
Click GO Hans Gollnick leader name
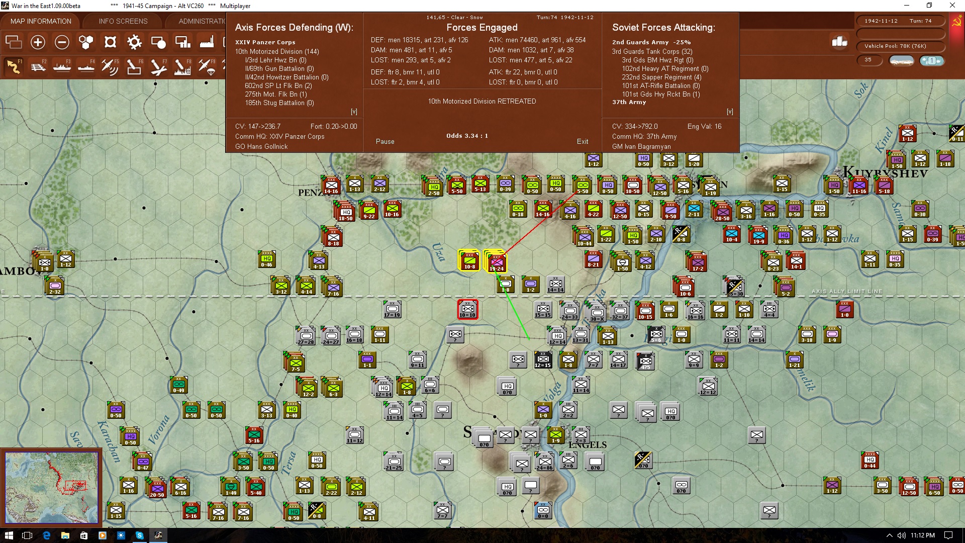[261, 147]
